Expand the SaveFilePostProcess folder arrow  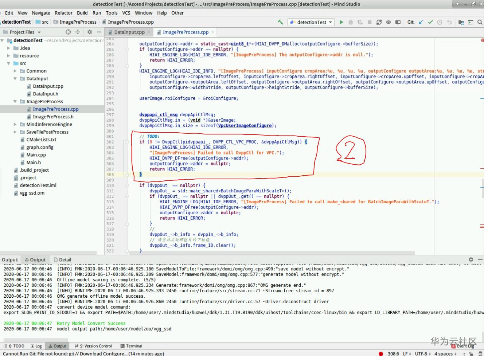coord(15,132)
